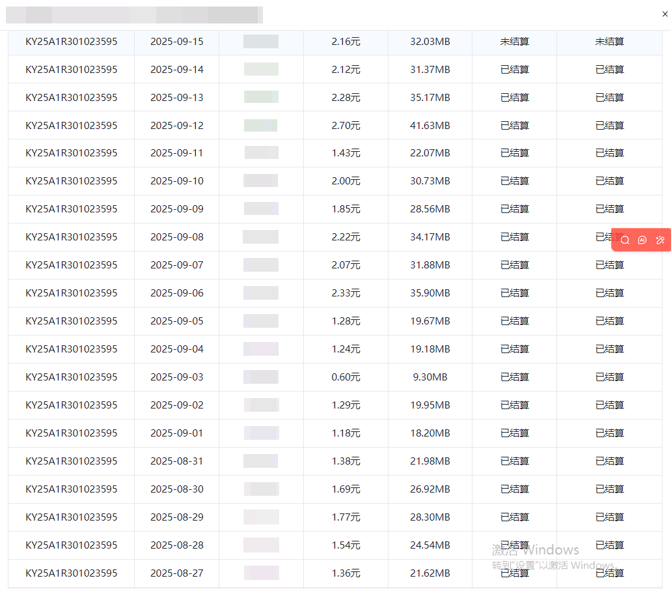Click the 1.18元 amount cell
Viewport: 671px width, 589px height.
(346, 433)
